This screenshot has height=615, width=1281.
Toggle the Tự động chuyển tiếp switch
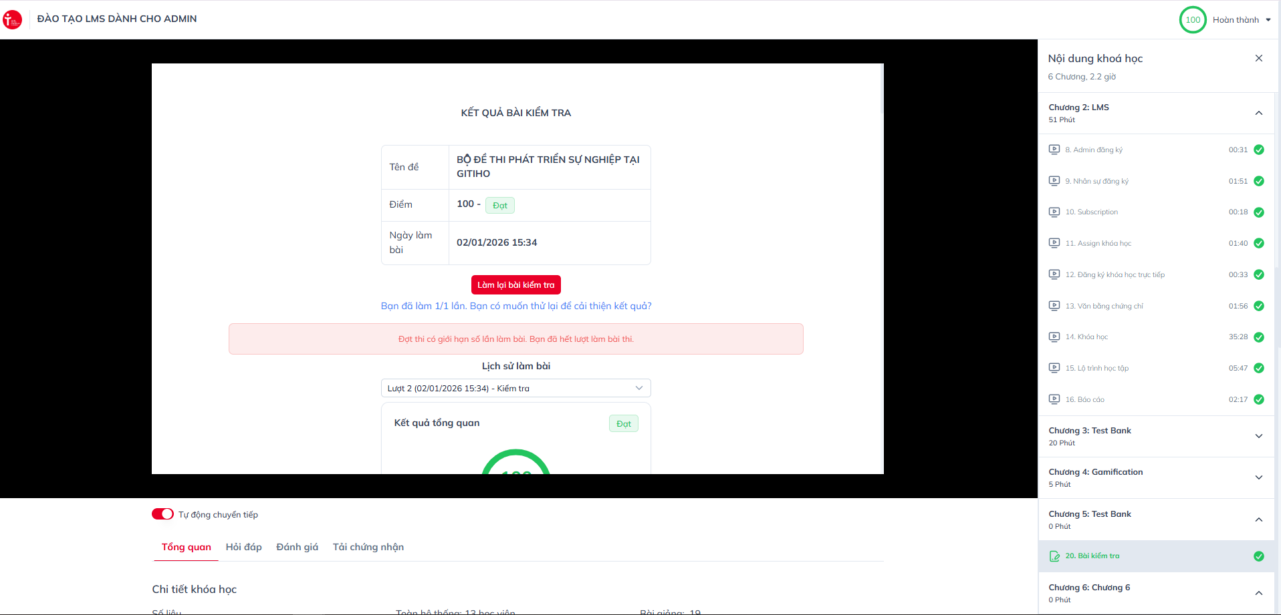point(162,514)
